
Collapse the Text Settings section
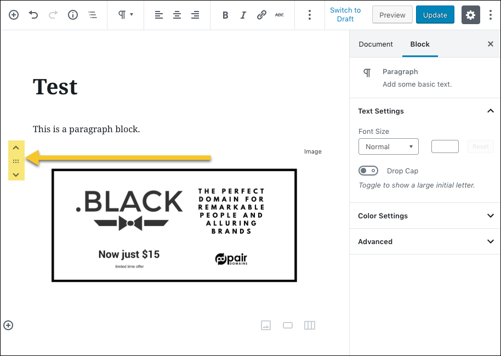pyautogui.click(x=425, y=111)
